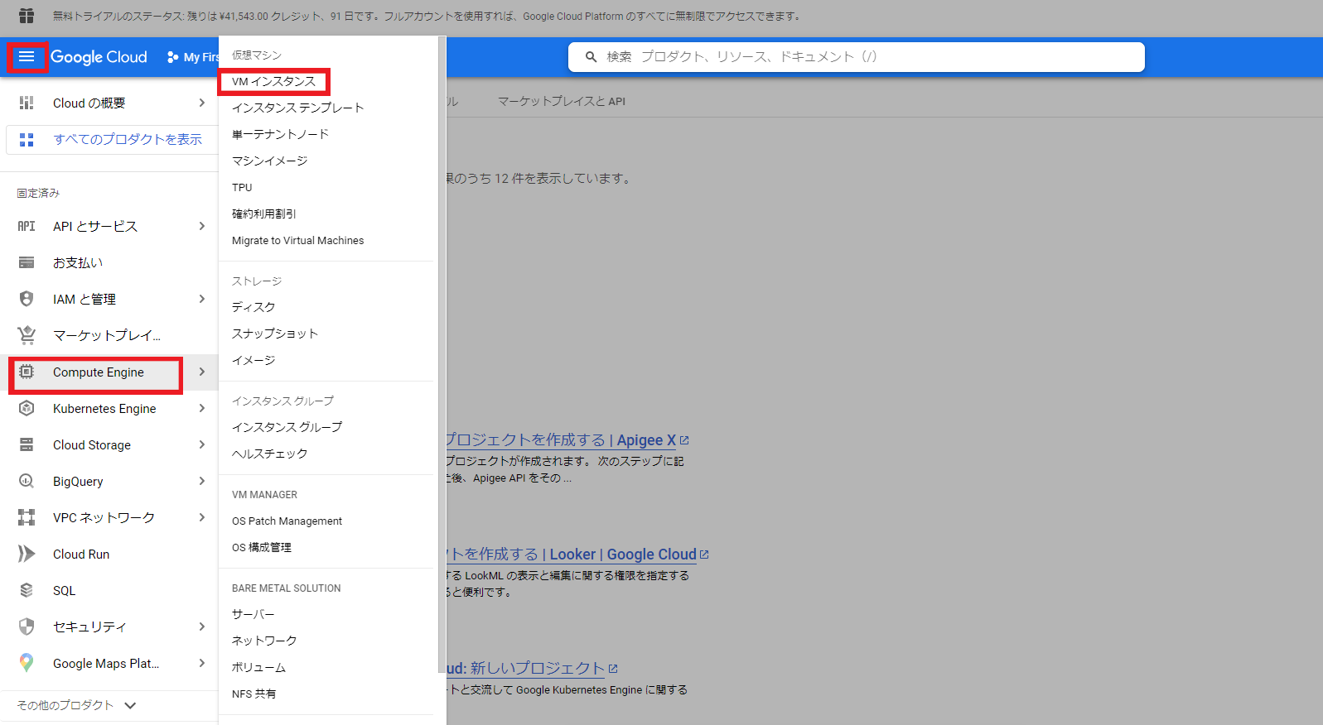
Task: Expand セキュリティ submenu arrow
Action: 201,627
